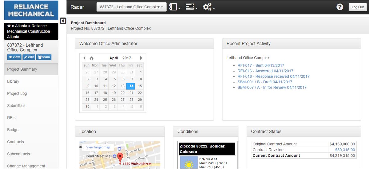Click the Location panel header
The width and height of the screenshot is (369, 169).
point(120,132)
